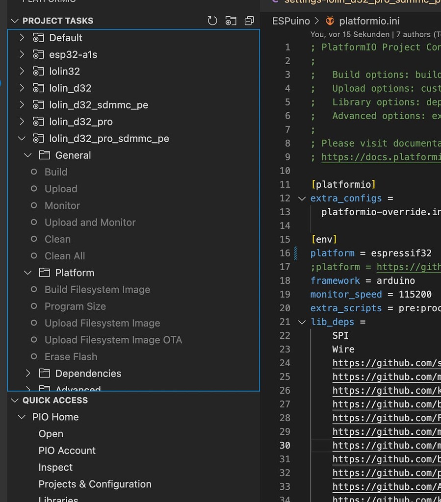Click the ESPuino breadcrumb segment
Viewport: 441px width, 502px height.
[291, 21]
